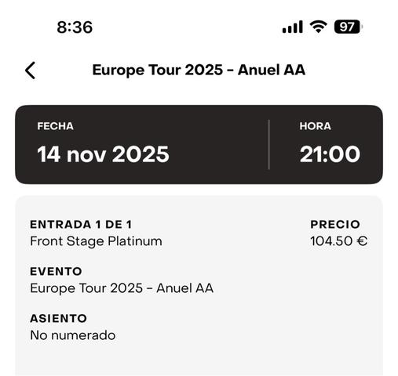398x376 pixels.
Task: Tap the EVENTO heading
Action: coord(56,272)
